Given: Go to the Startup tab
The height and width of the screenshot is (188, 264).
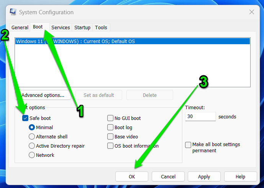Looking at the screenshot, I should (x=82, y=27).
